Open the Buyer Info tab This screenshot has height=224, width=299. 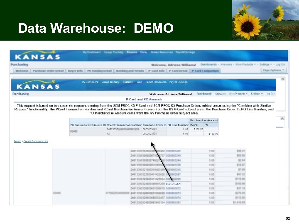tap(75, 71)
